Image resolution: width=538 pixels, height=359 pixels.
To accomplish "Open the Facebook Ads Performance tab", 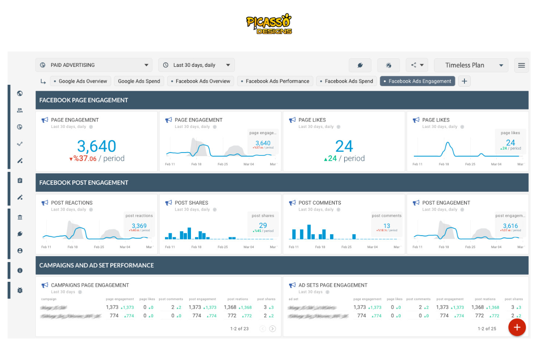I will point(274,81).
